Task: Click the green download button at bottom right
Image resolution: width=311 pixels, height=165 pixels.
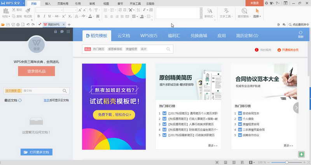Action: point(301,154)
